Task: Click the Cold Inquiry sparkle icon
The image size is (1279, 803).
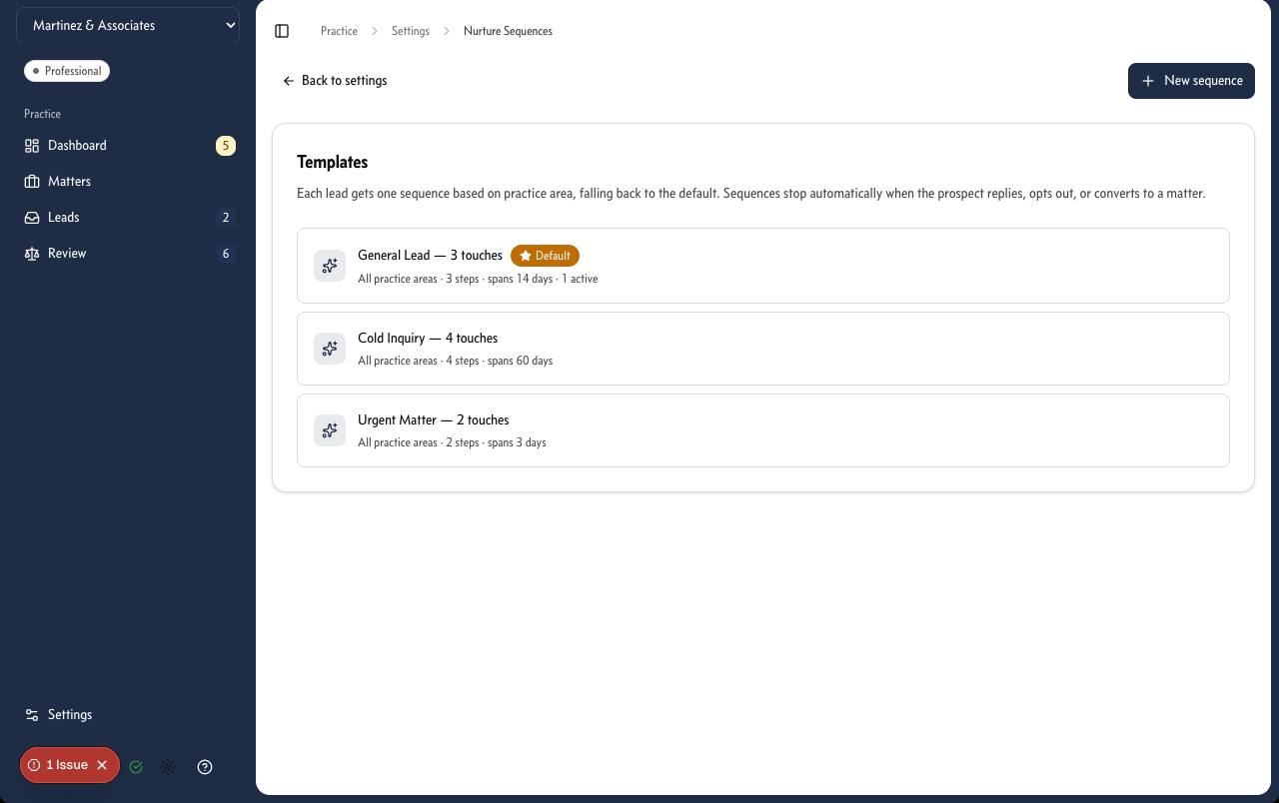Action: point(330,349)
